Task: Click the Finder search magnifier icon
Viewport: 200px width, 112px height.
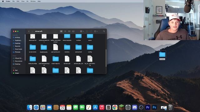Action: tap(104, 31)
